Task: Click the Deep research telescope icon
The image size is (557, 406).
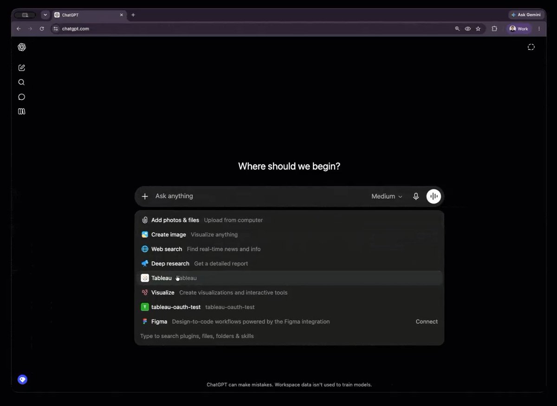Action: pyautogui.click(x=145, y=263)
